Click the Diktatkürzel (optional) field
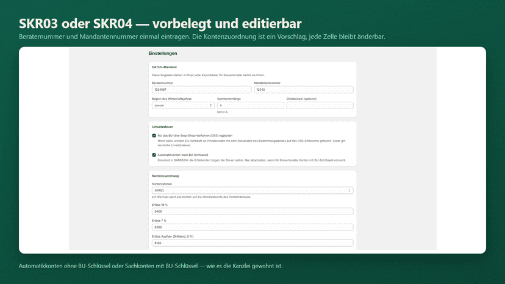This screenshot has height=284, width=505. click(x=320, y=105)
